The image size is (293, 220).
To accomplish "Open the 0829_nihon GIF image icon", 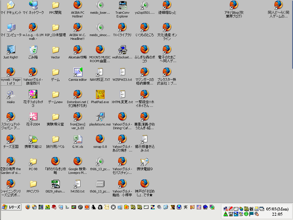I will click(55, 184).
